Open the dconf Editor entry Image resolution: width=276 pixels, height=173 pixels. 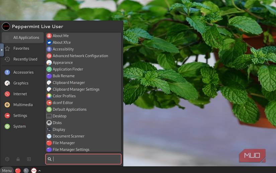63,103
